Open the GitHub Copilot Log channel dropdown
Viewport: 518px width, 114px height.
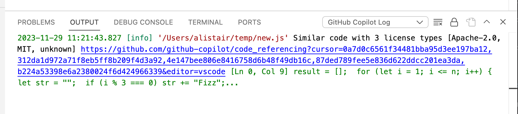point(375,22)
